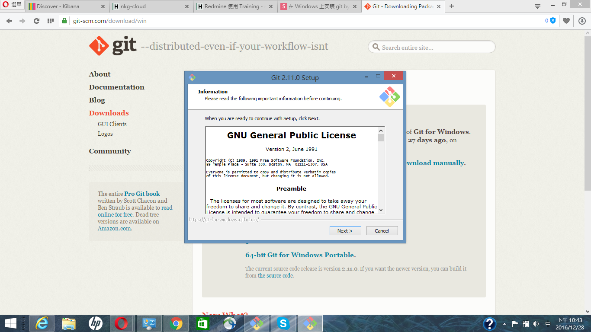591x332 pixels.
Task: Open the Downloads section link
Action: (x=109, y=113)
